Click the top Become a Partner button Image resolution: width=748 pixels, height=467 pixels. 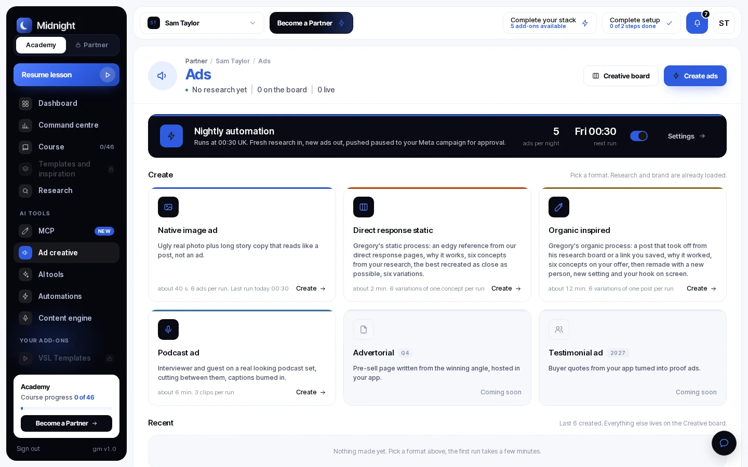[311, 23]
